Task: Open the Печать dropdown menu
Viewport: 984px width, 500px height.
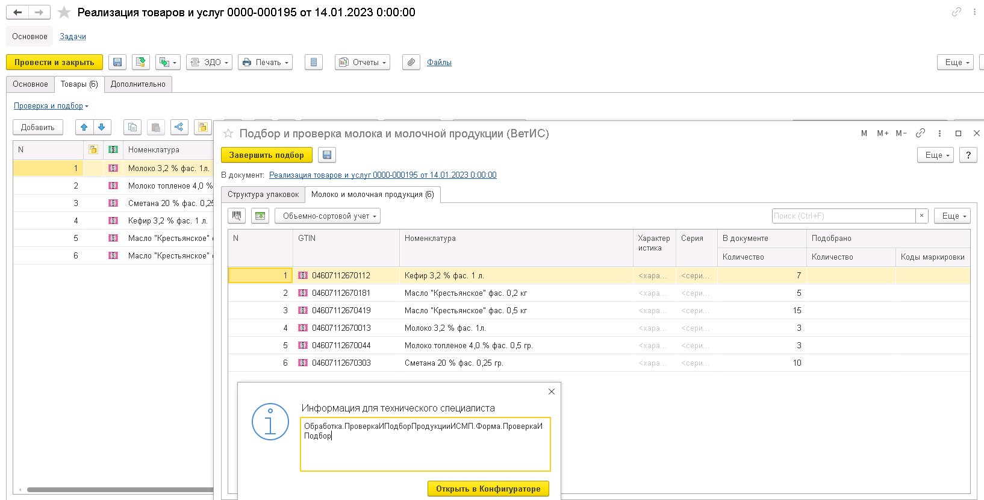Action: (x=265, y=62)
